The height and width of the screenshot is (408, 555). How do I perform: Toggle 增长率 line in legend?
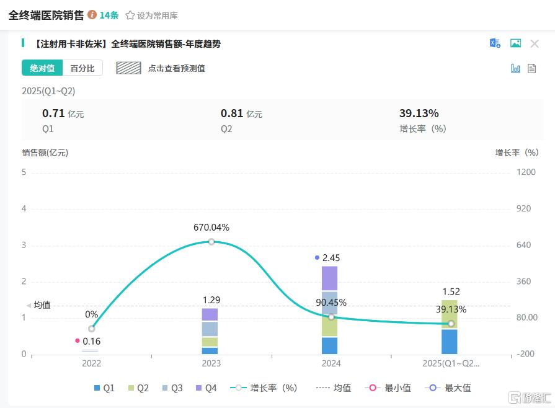[x=264, y=388]
